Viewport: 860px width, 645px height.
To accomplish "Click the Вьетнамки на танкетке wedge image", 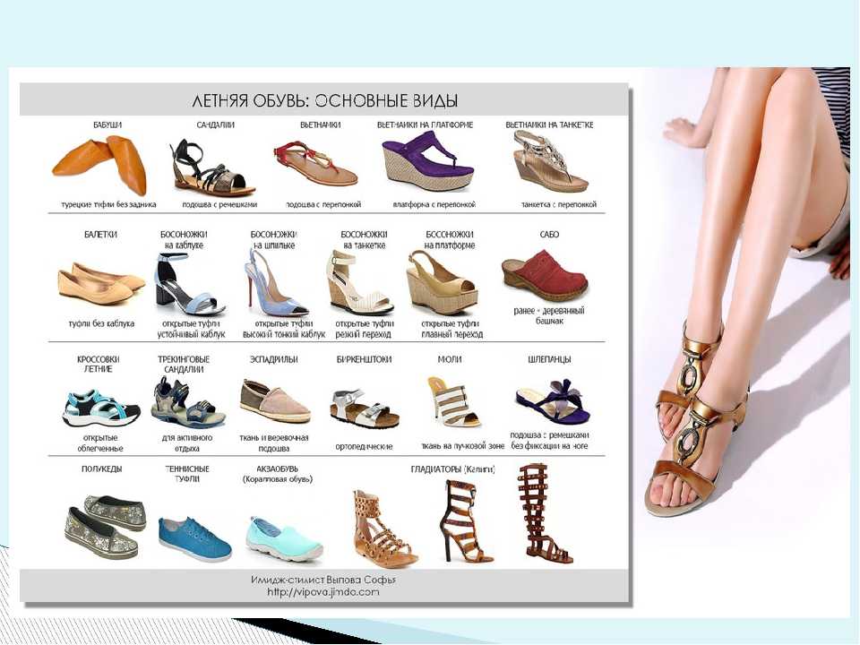I will 550,161.
